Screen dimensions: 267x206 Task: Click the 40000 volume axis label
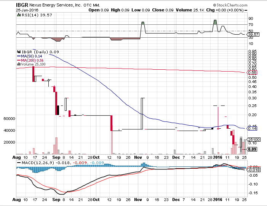coord(9,130)
